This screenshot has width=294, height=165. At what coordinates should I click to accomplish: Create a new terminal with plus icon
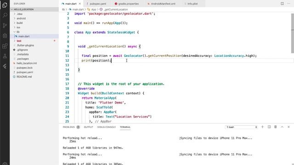[262, 127]
